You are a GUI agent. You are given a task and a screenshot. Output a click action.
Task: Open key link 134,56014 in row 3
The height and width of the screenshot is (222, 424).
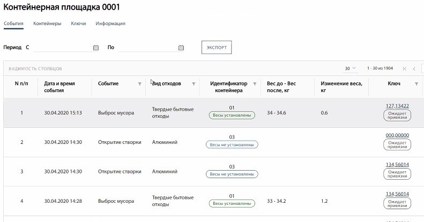point(397,165)
